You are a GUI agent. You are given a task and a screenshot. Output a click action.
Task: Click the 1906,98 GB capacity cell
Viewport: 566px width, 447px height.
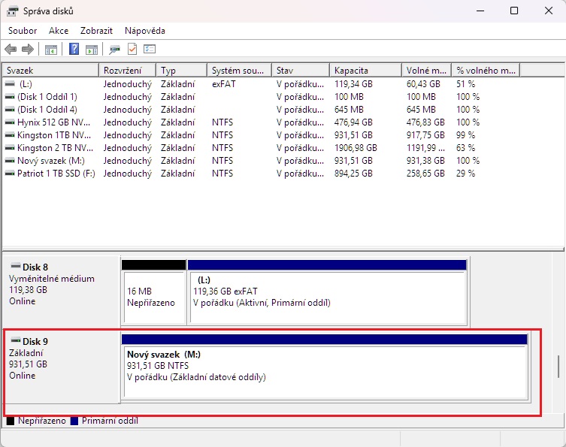coord(356,148)
